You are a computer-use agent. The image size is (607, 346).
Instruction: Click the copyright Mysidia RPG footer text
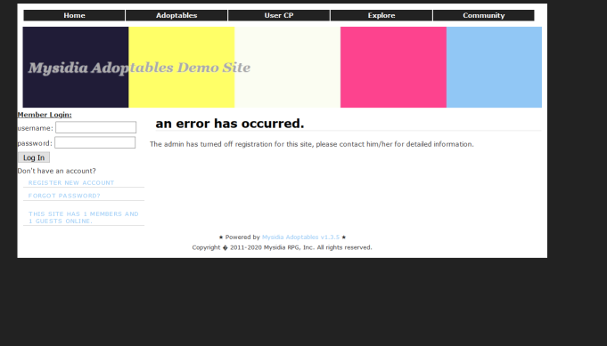tap(282, 247)
